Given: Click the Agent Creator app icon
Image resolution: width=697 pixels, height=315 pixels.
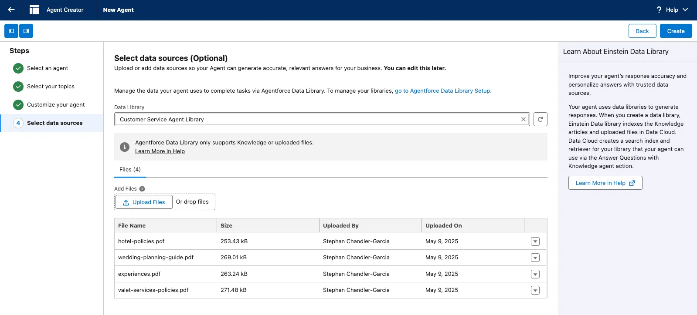Looking at the screenshot, I should [34, 10].
